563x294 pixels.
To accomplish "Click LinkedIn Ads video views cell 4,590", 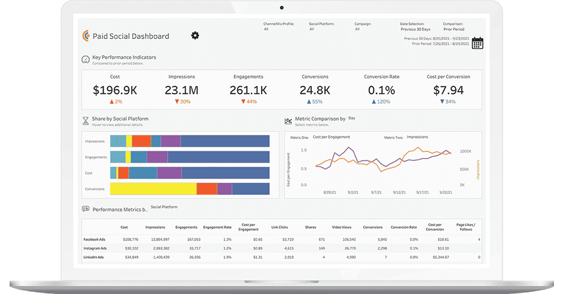I will tap(351, 257).
